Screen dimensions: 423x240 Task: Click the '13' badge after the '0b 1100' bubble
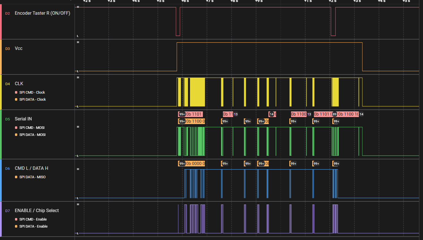pos(309,114)
